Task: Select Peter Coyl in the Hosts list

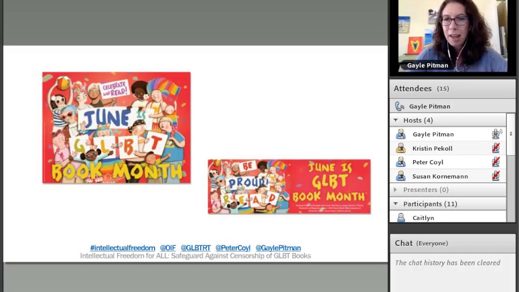Action: (448, 162)
